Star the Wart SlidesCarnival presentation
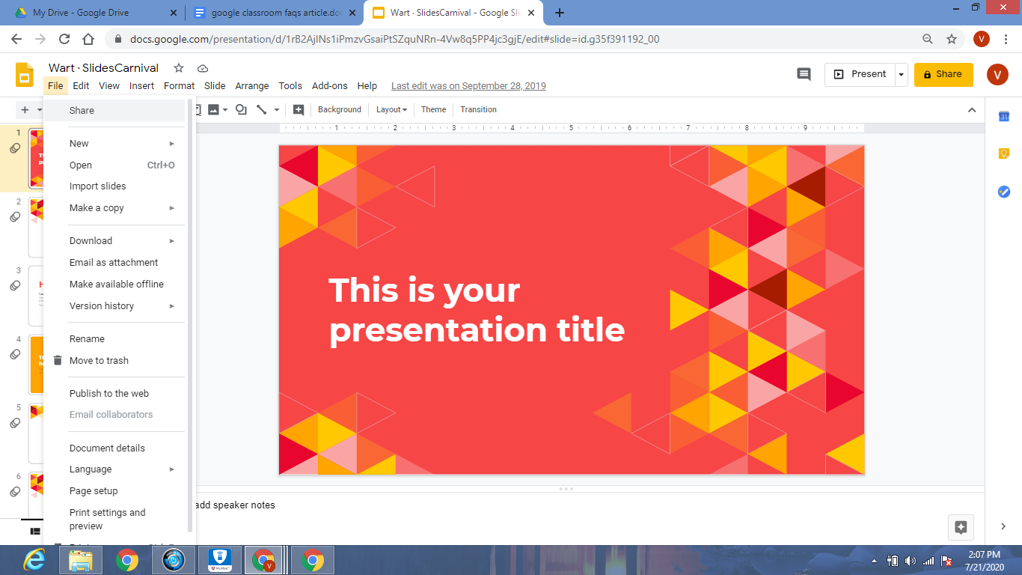 pyautogui.click(x=179, y=68)
